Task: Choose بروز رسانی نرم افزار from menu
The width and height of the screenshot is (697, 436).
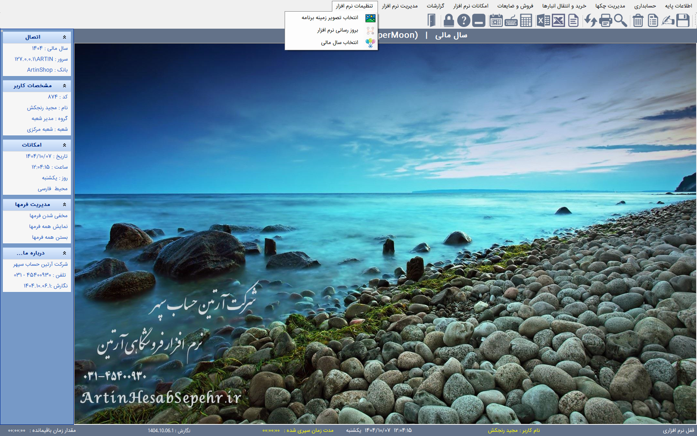Action: click(x=337, y=30)
